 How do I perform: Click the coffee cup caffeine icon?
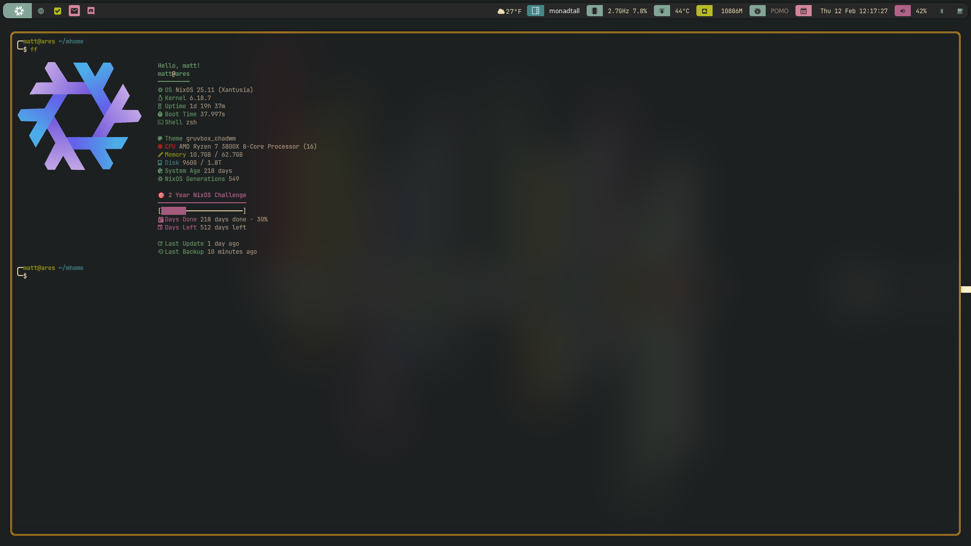click(959, 11)
